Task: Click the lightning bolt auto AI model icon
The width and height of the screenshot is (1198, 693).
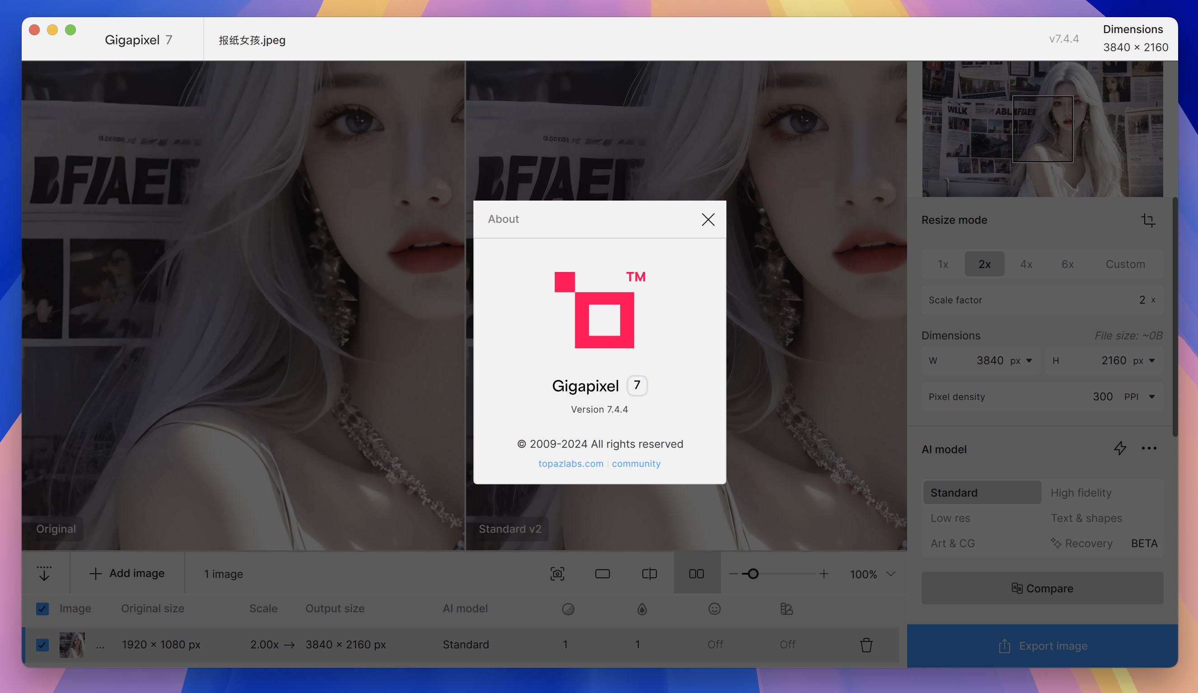Action: [1120, 448]
